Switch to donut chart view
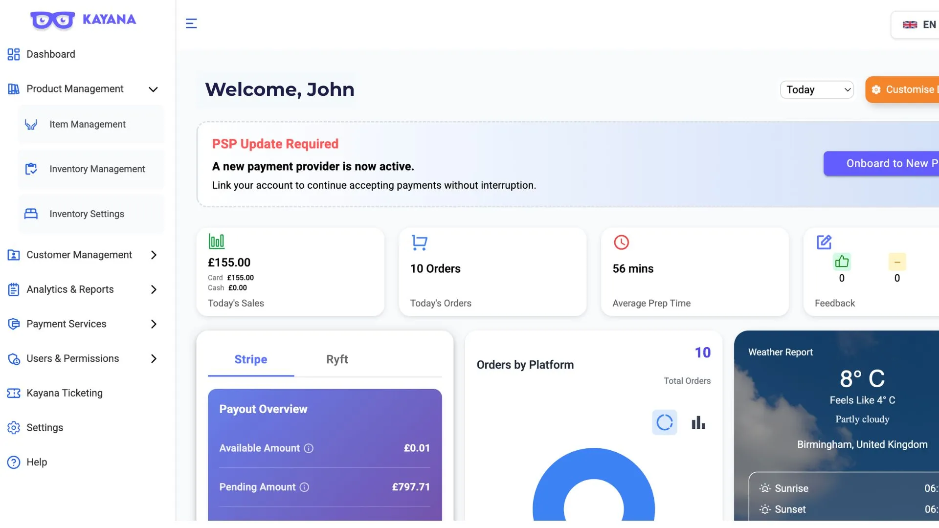Viewport: 939px width, 528px height. 665,422
